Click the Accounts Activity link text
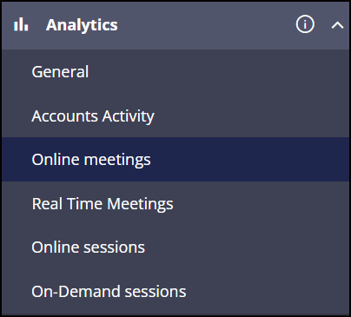 [x=93, y=116]
